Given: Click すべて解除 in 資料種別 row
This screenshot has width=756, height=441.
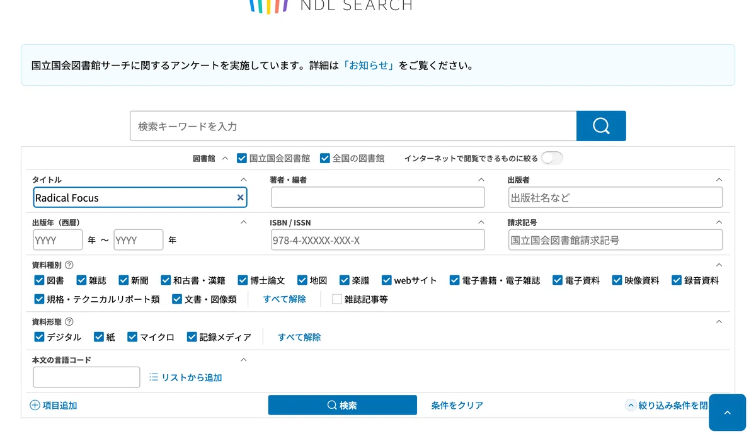Looking at the screenshot, I should pos(285,299).
